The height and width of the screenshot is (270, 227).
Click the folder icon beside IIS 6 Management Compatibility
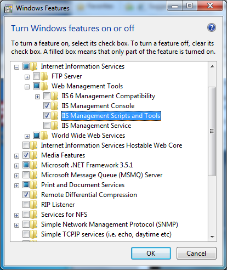pyautogui.click(x=55, y=96)
